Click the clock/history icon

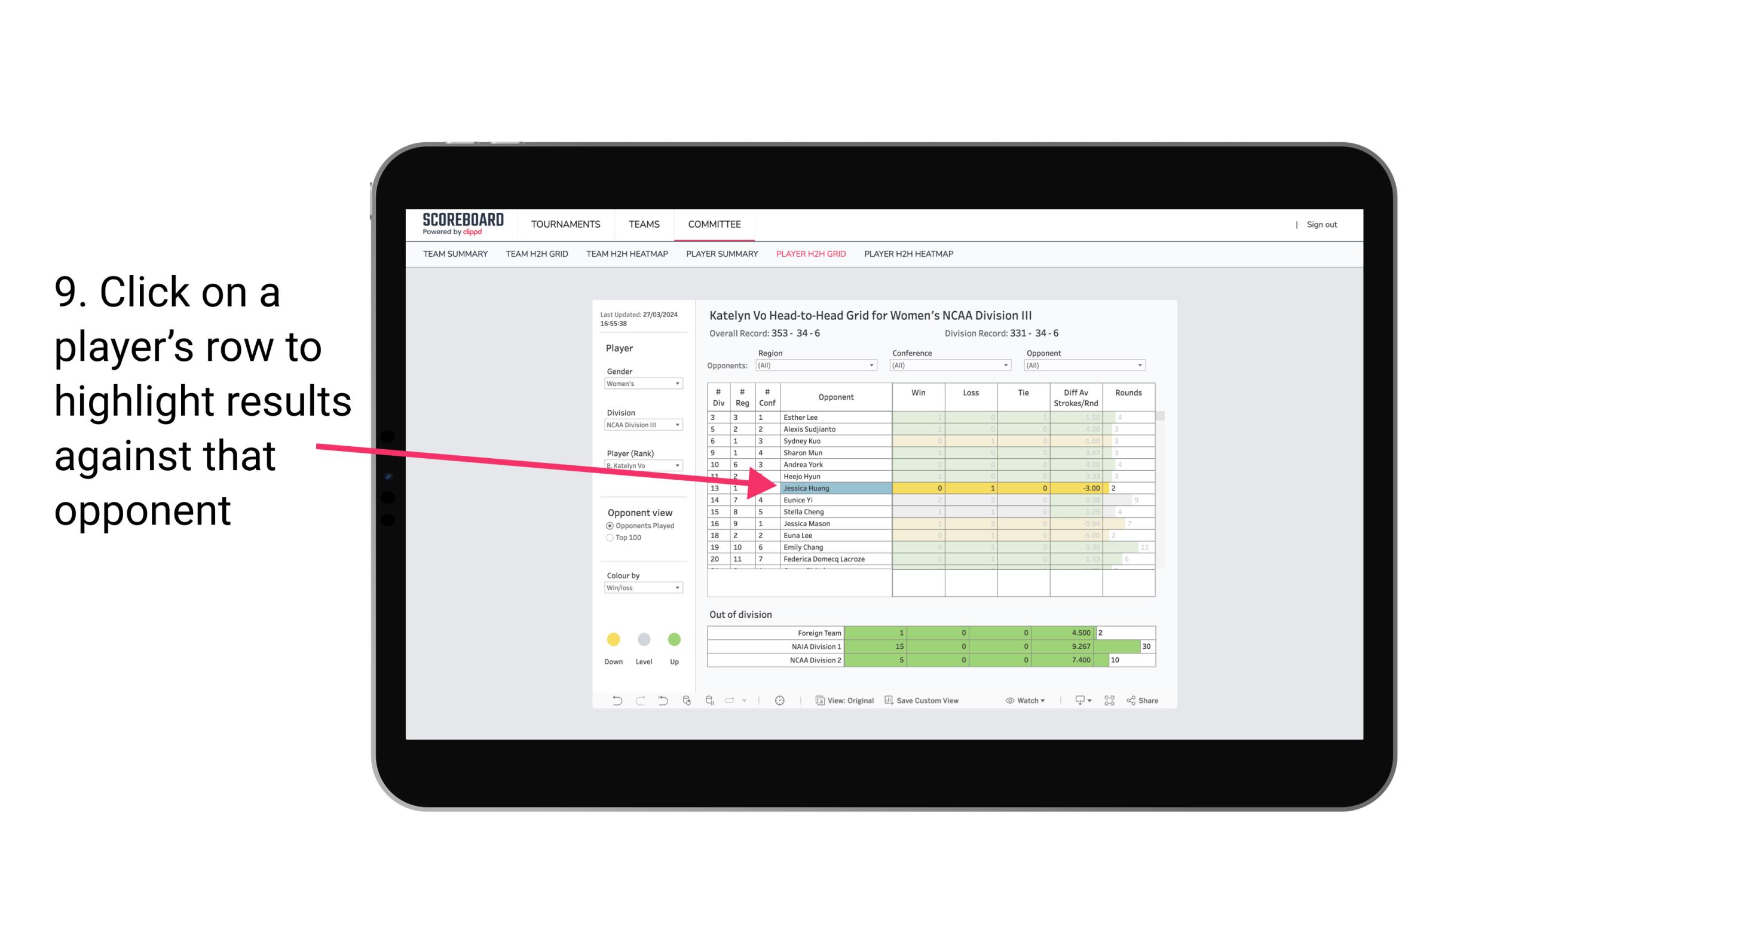point(779,701)
